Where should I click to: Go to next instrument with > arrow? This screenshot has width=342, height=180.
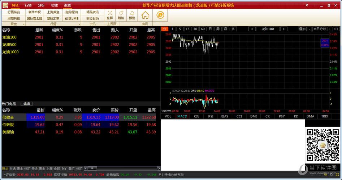[x=284, y=29]
